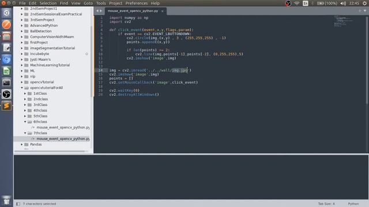
Task: Open the battery 100% indicator
Action: pyautogui.click(x=327, y=3)
